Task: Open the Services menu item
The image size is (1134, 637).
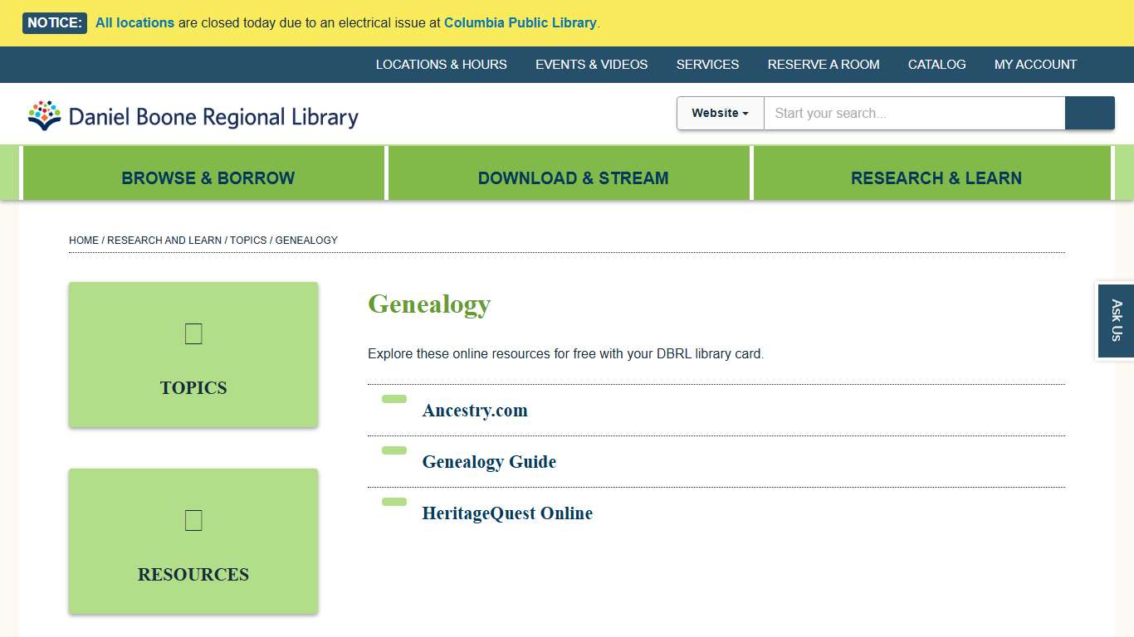Action: pyautogui.click(x=707, y=65)
